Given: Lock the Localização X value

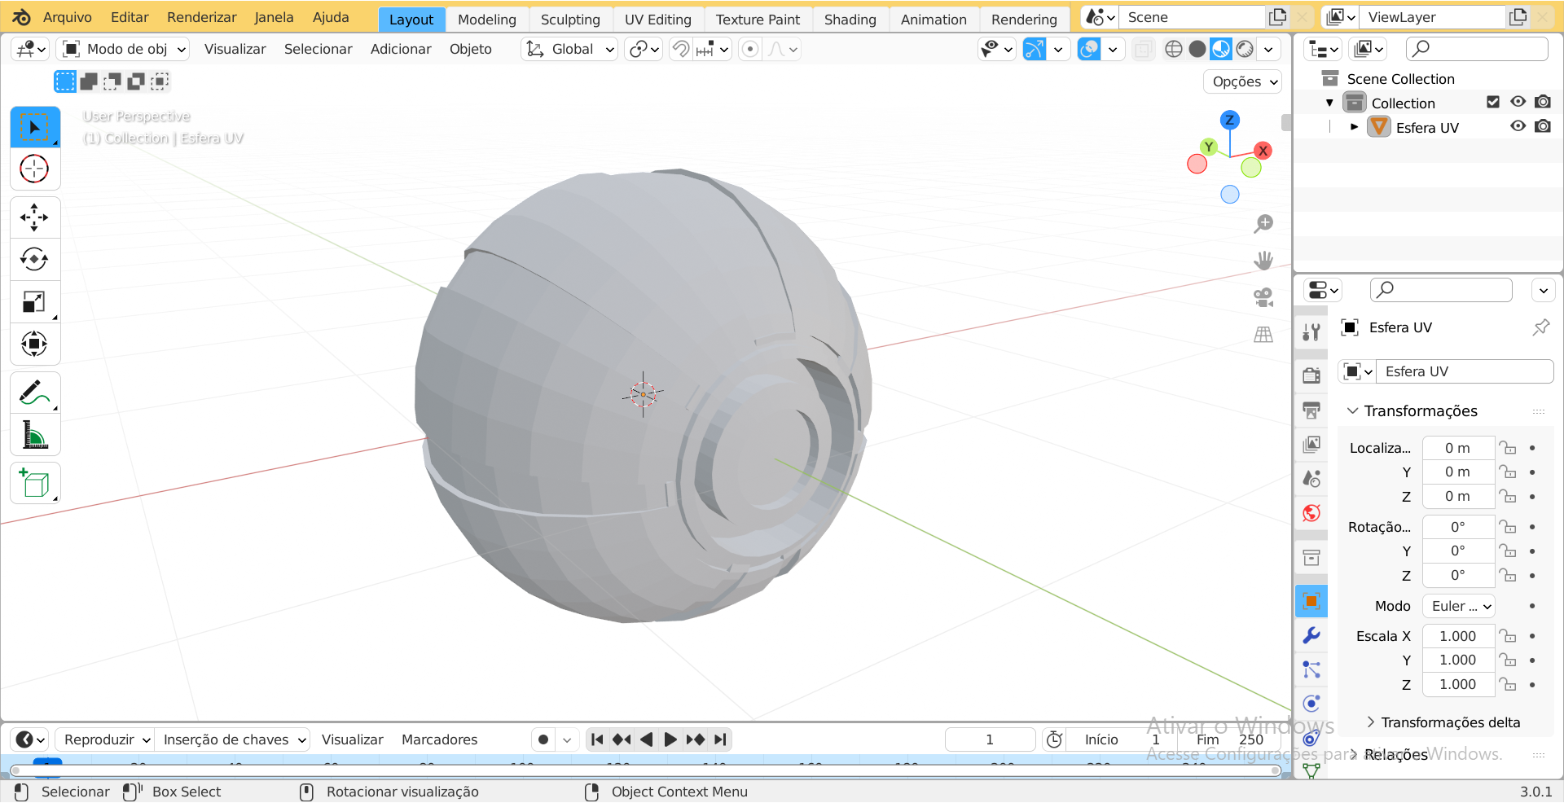Looking at the screenshot, I should tap(1508, 448).
